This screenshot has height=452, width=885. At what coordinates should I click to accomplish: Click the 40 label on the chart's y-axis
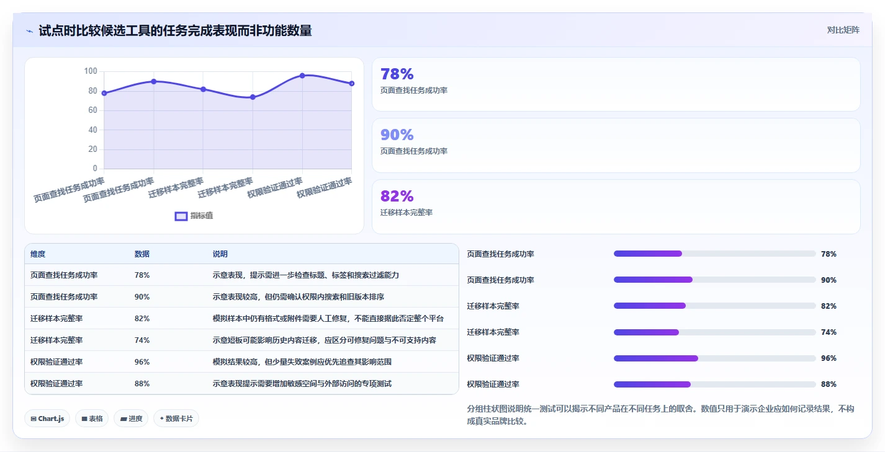click(x=92, y=130)
